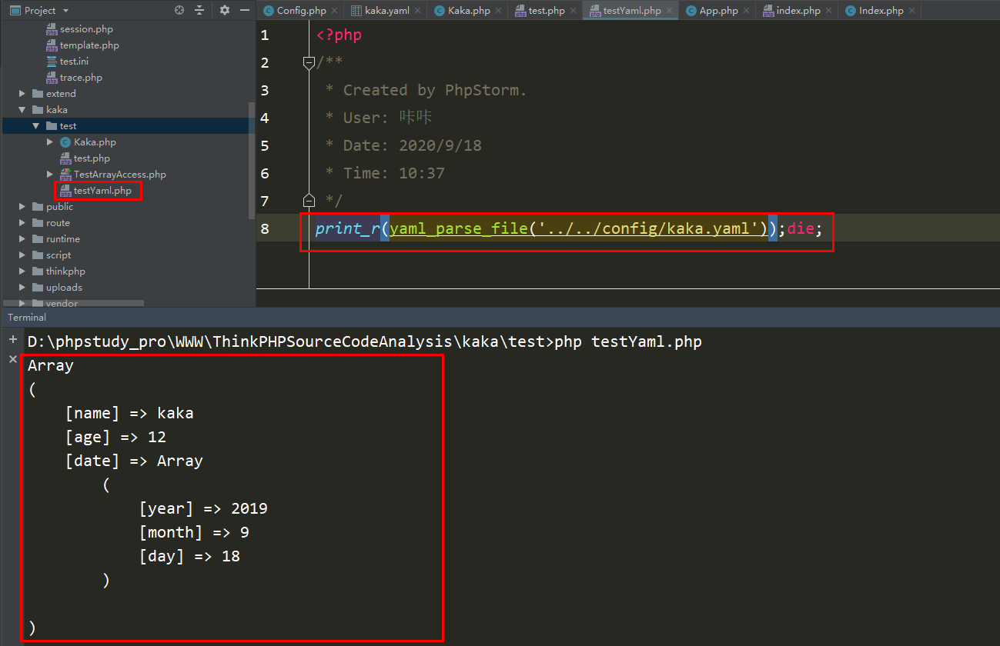
Task: Switch to the App.php editor tab
Action: tap(712, 11)
